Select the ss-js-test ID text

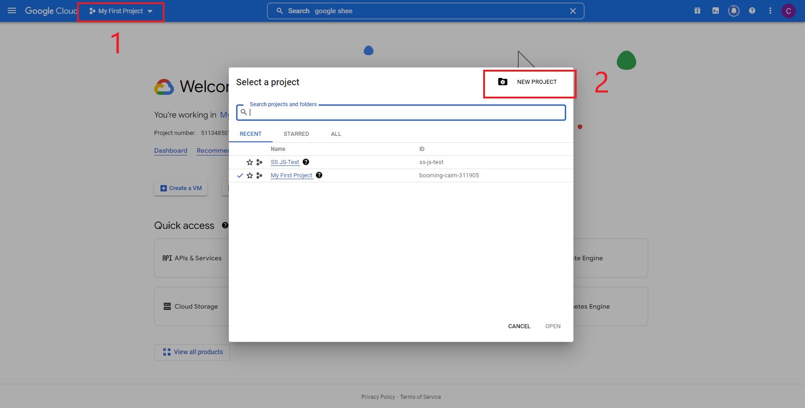(x=431, y=162)
